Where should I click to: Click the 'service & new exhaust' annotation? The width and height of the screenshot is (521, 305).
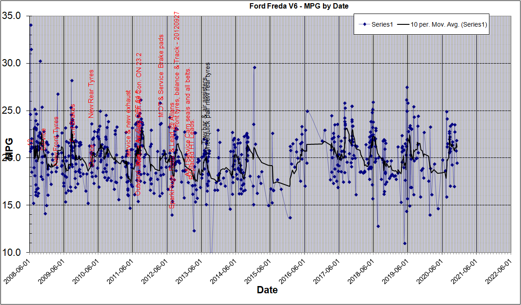point(128,123)
